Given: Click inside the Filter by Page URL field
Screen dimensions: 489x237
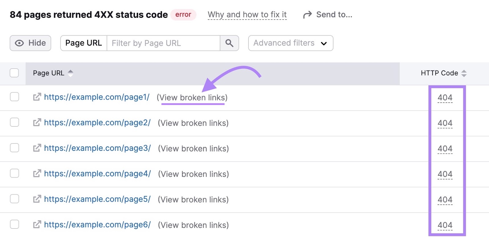Looking at the screenshot, I should (162, 43).
